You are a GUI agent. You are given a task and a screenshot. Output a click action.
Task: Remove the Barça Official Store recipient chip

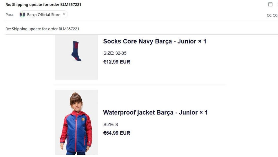point(64,14)
